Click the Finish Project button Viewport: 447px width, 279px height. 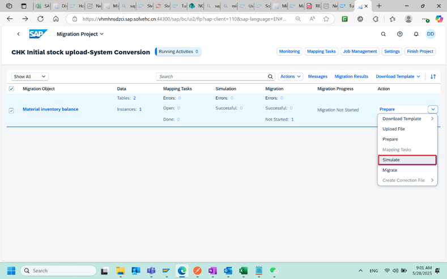[x=420, y=51]
